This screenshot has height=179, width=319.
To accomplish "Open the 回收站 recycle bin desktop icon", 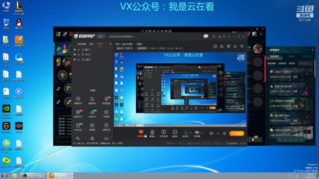I will [x=6, y=24].
